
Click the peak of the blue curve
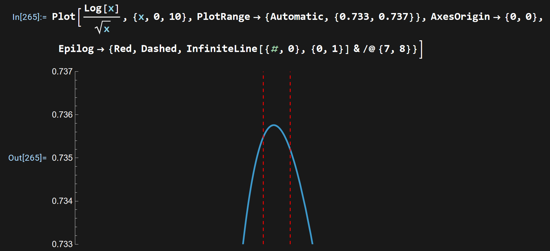click(x=274, y=125)
